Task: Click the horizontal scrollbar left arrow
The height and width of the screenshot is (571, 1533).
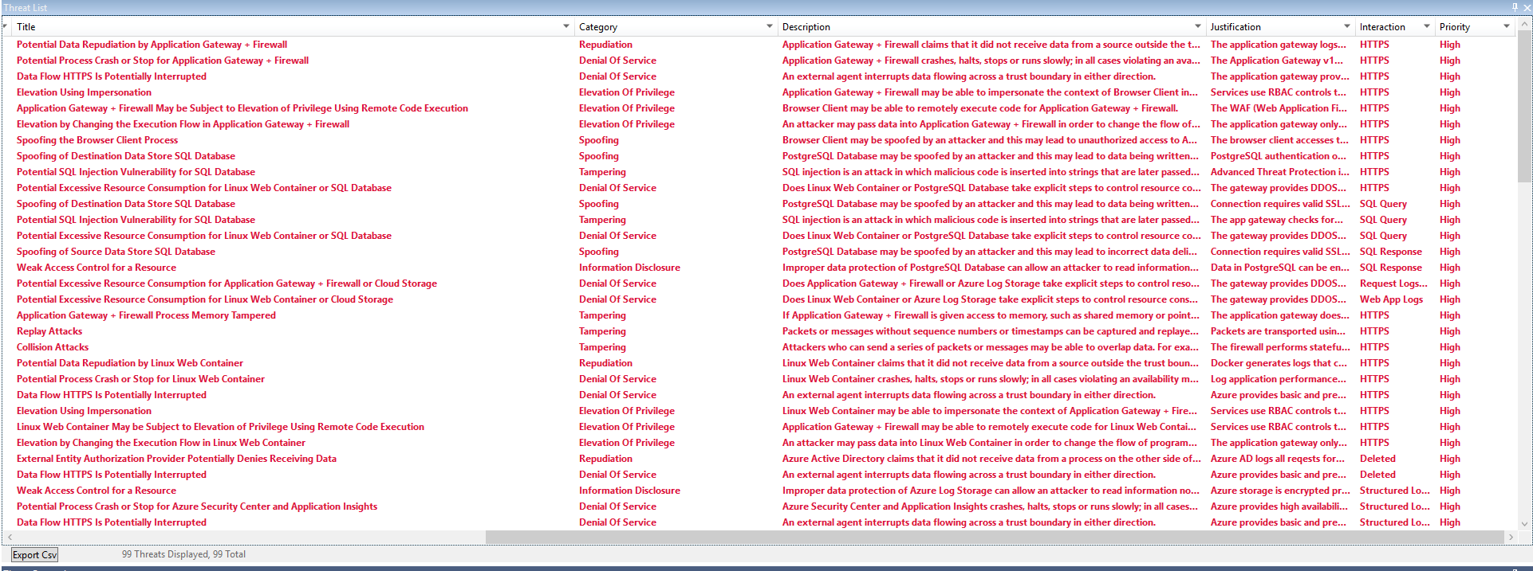Action: (x=8, y=538)
